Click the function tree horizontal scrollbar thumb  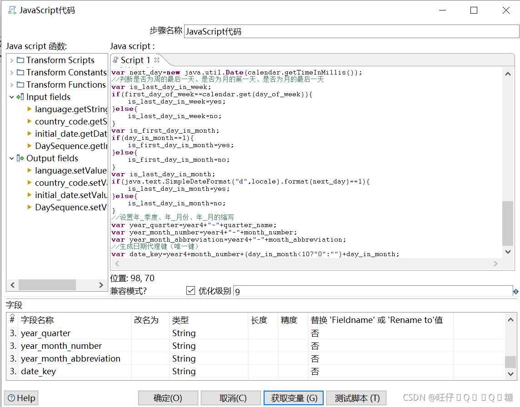coord(47,285)
